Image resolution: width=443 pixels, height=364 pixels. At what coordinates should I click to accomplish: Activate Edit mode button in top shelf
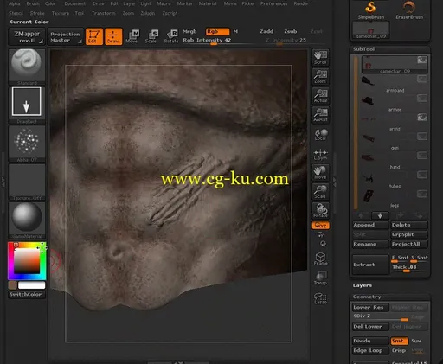coord(94,36)
